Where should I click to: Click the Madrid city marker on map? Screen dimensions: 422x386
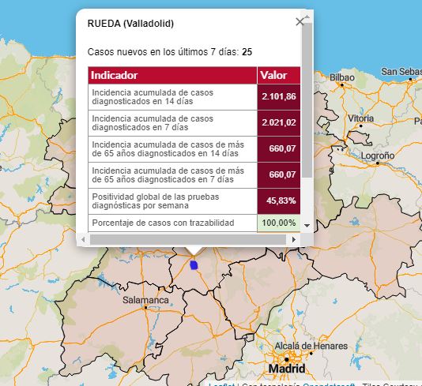click(x=287, y=359)
